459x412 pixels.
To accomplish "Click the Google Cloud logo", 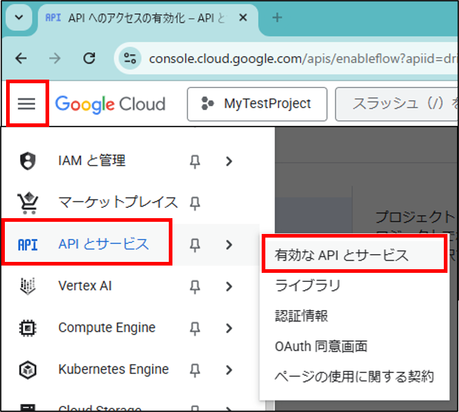I will tap(110, 105).
